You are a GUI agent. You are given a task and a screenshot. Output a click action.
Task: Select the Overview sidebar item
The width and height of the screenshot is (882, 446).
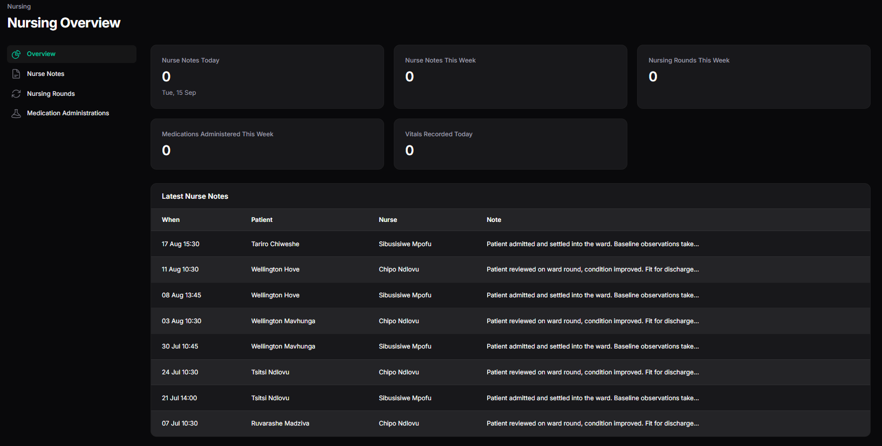[x=72, y=54]
